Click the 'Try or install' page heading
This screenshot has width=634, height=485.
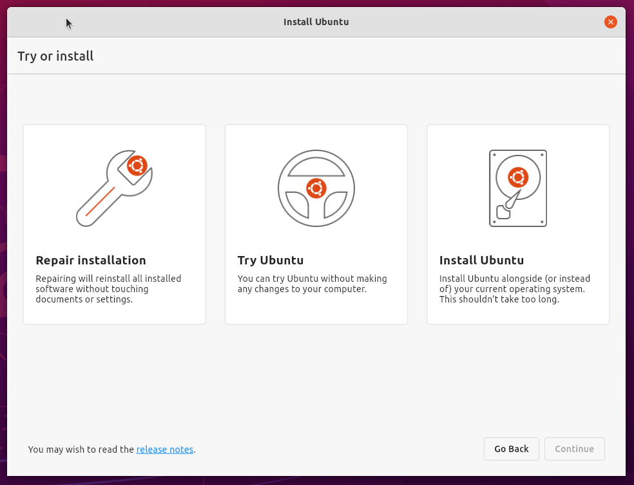(55, 56)
